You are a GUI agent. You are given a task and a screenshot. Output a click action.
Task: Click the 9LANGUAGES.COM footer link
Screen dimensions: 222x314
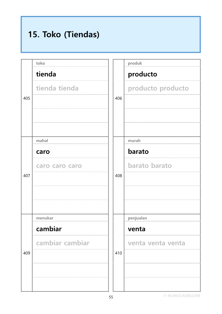pos(182,296)
